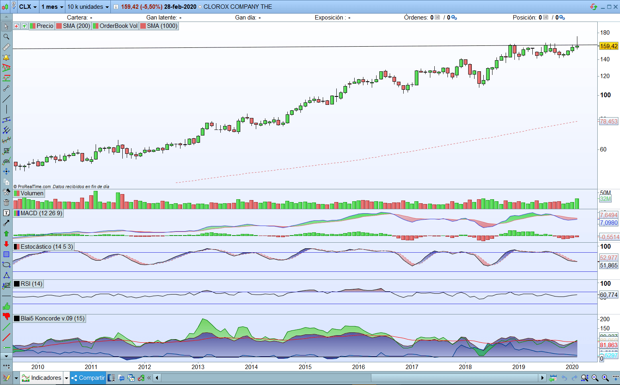Open settings gears next to Posición
The width and height of the screenshot is (620, 385).
[x=562, y=18]
